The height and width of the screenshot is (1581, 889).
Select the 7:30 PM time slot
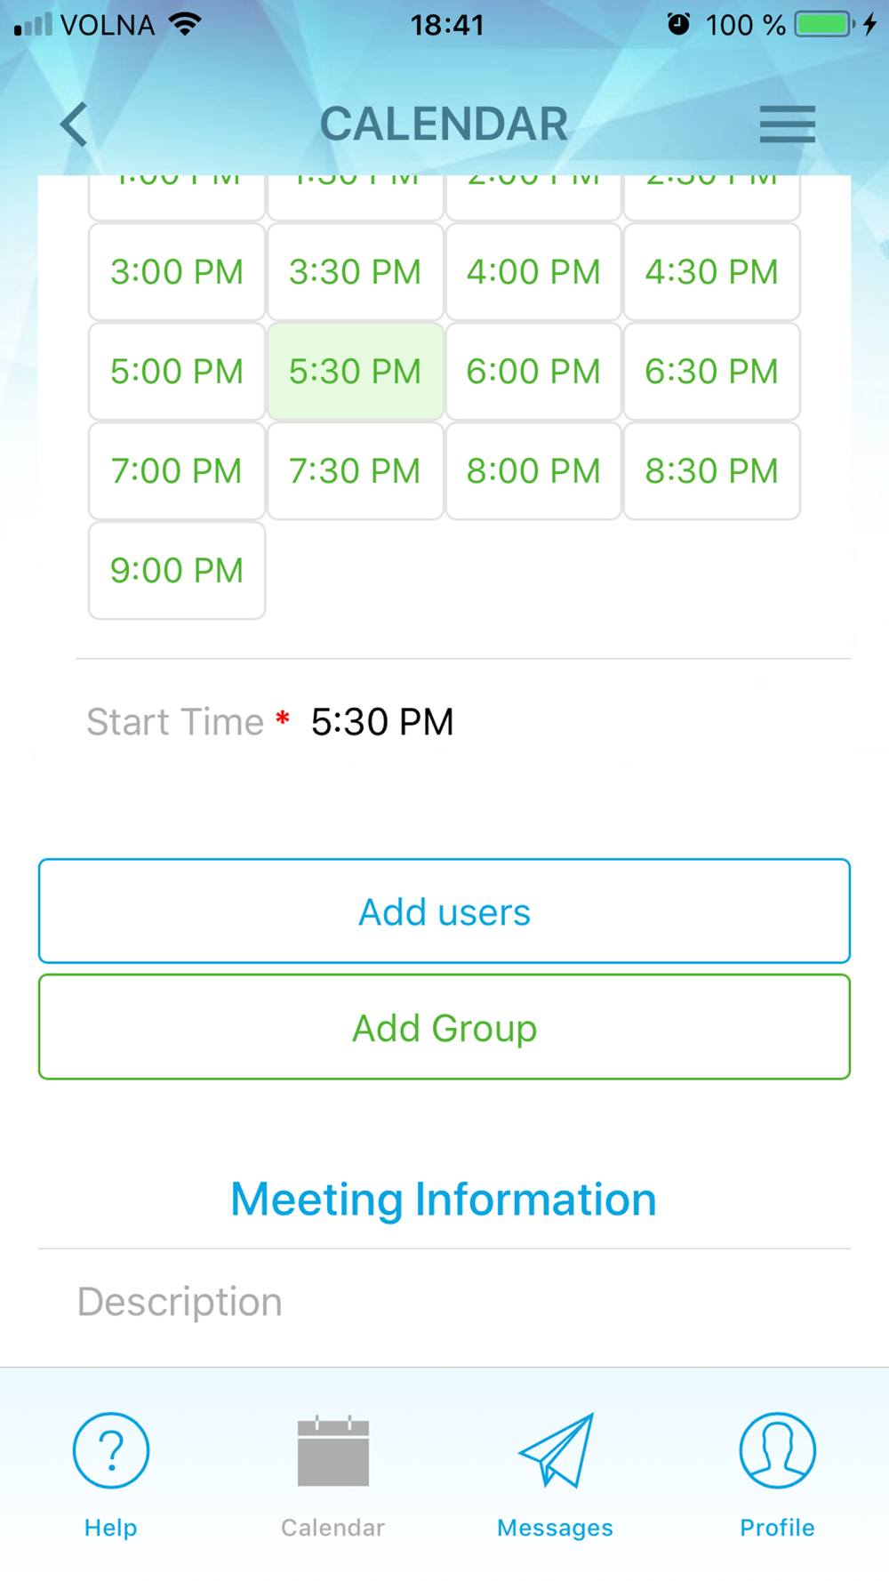click(x=356, y=470)
